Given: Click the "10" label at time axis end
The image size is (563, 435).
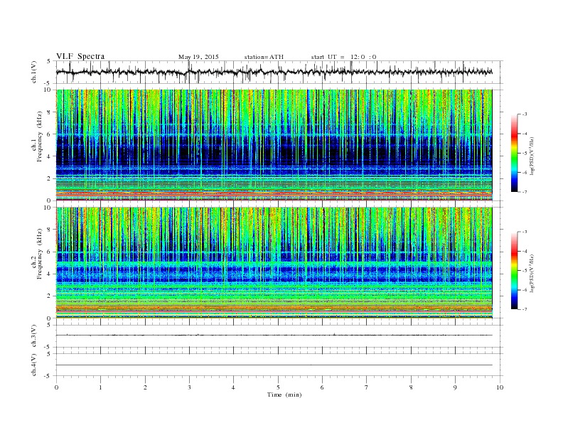Looking at the screenshot, I should click(x=500, y=387).
